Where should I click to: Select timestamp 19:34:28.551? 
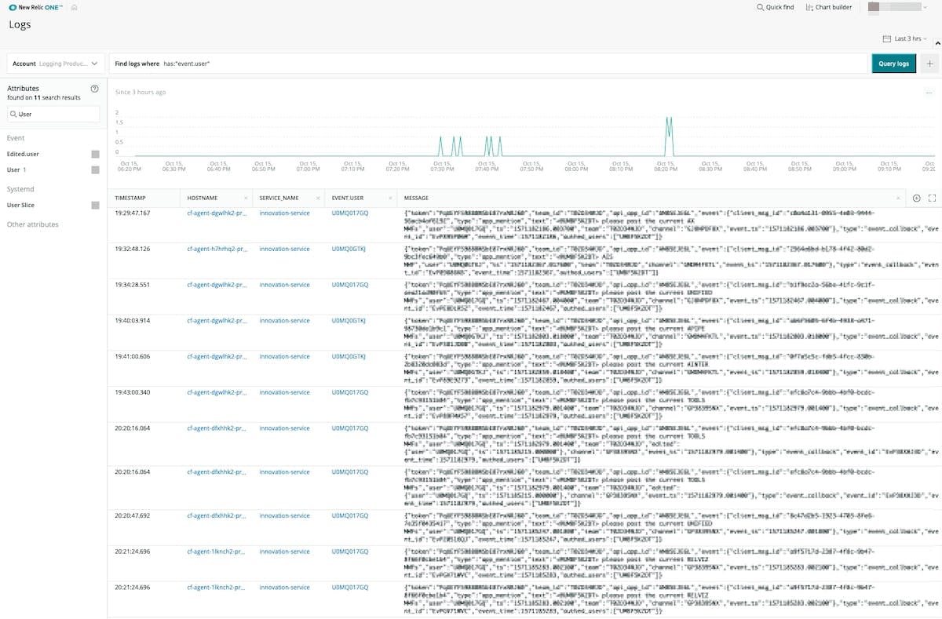pos(132,285)
